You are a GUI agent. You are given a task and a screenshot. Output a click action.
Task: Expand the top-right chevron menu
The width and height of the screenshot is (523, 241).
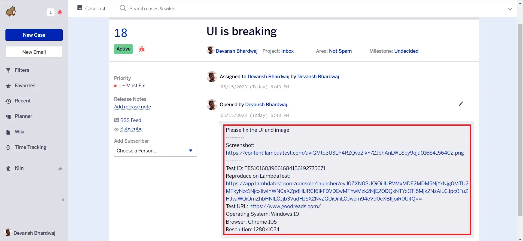pyautogui.click(x=510, y=9)
